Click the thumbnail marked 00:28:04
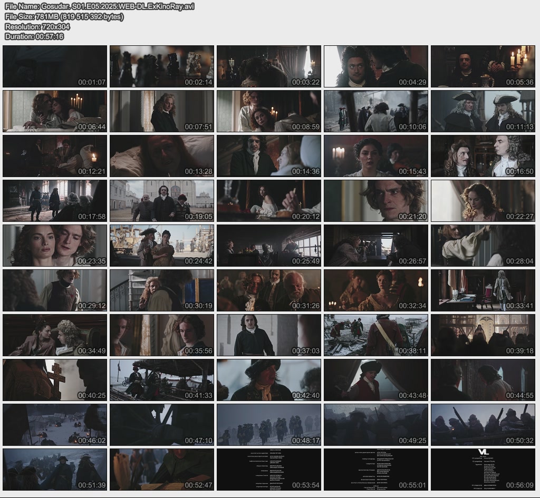 (x=483, y=246)
